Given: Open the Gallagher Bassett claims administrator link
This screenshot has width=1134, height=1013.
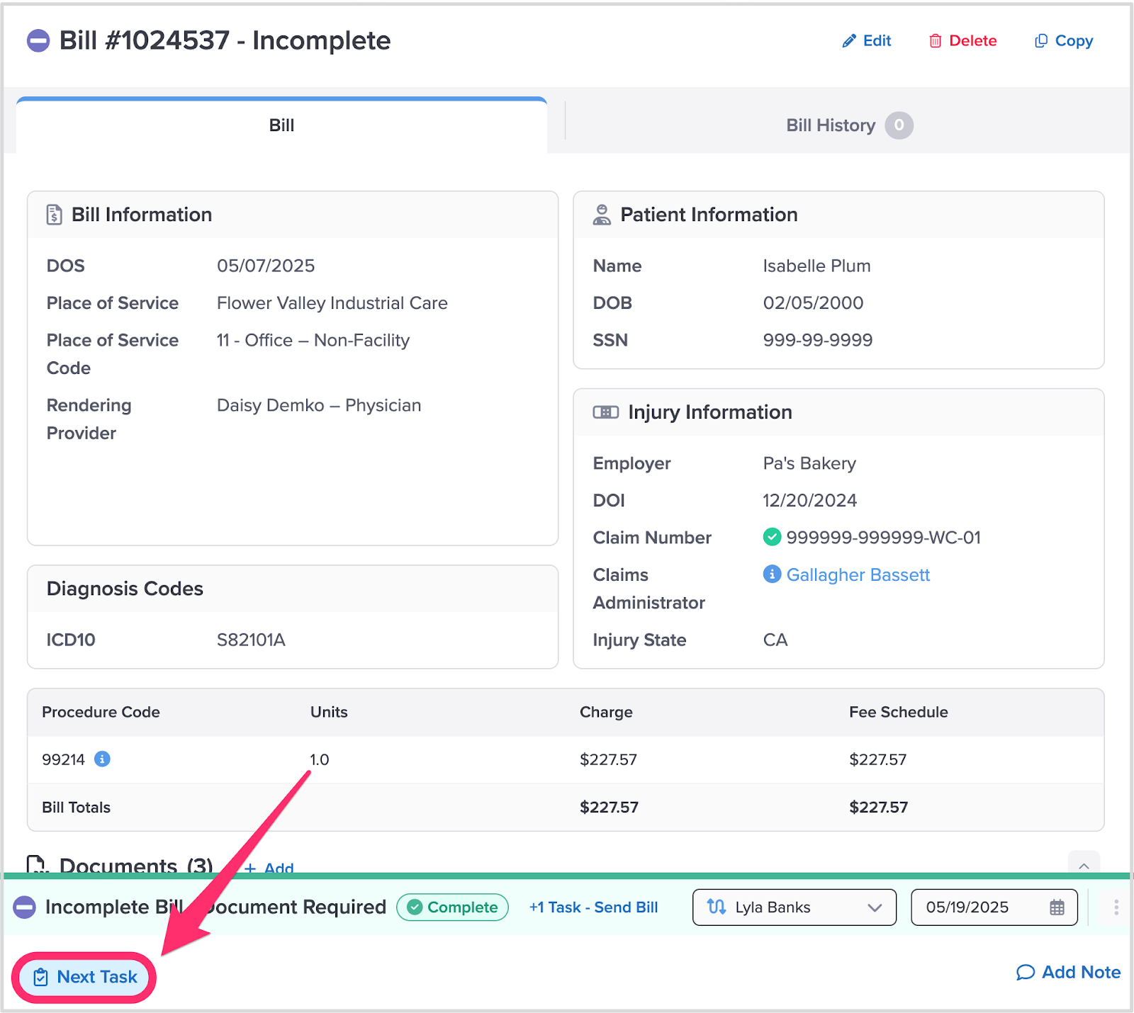Looking at the screenshot, I should point(858,575).
